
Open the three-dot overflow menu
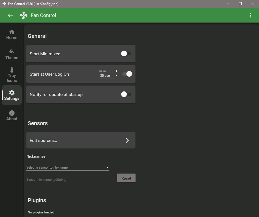(x=250, y=15)
